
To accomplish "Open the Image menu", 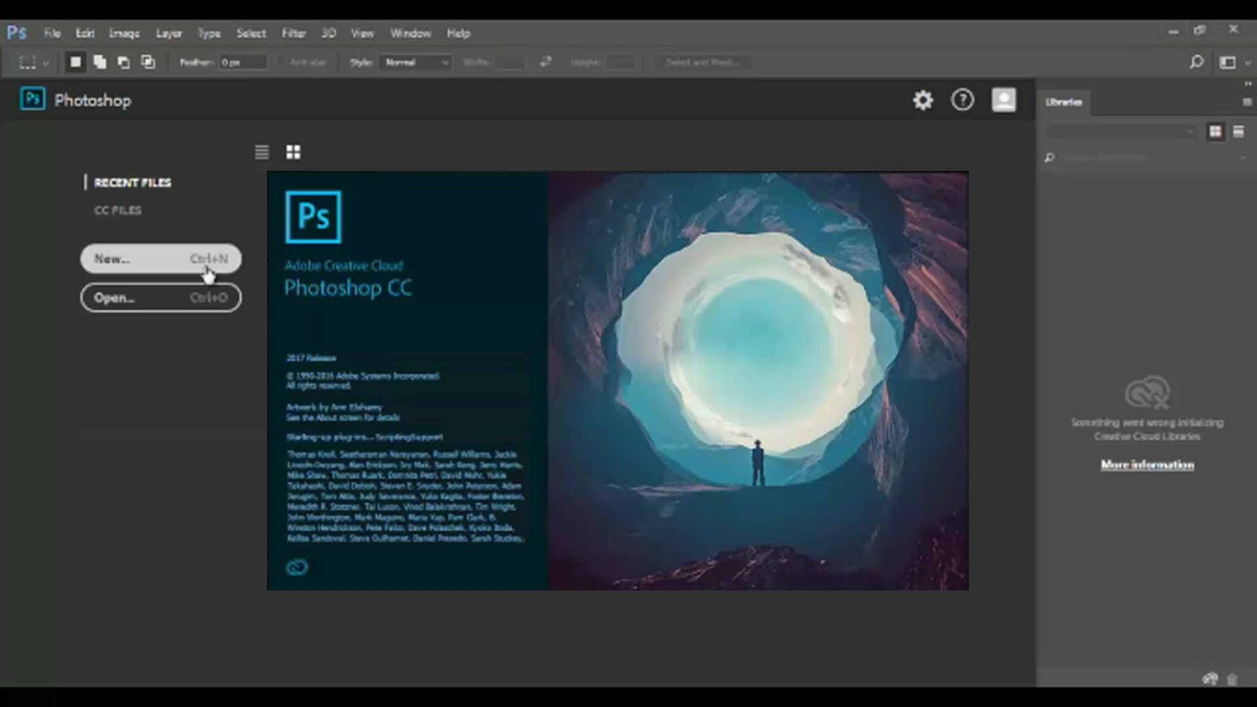I will click(x=124, y=33).
